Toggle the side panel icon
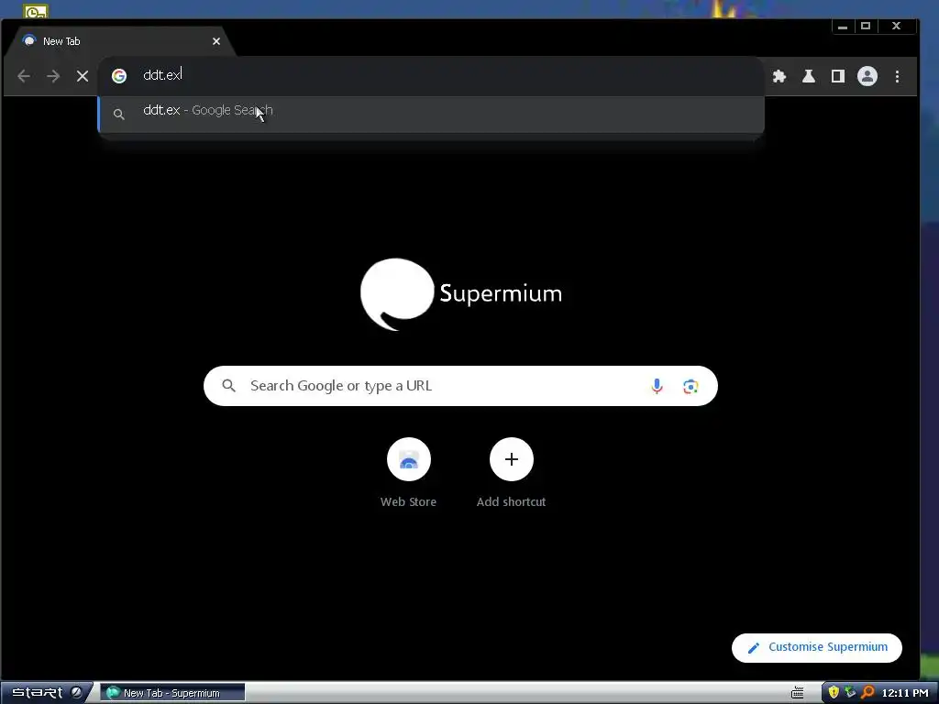Image resolution: width=939 pixels, height=704 pixels. click(x=838, y=76)
